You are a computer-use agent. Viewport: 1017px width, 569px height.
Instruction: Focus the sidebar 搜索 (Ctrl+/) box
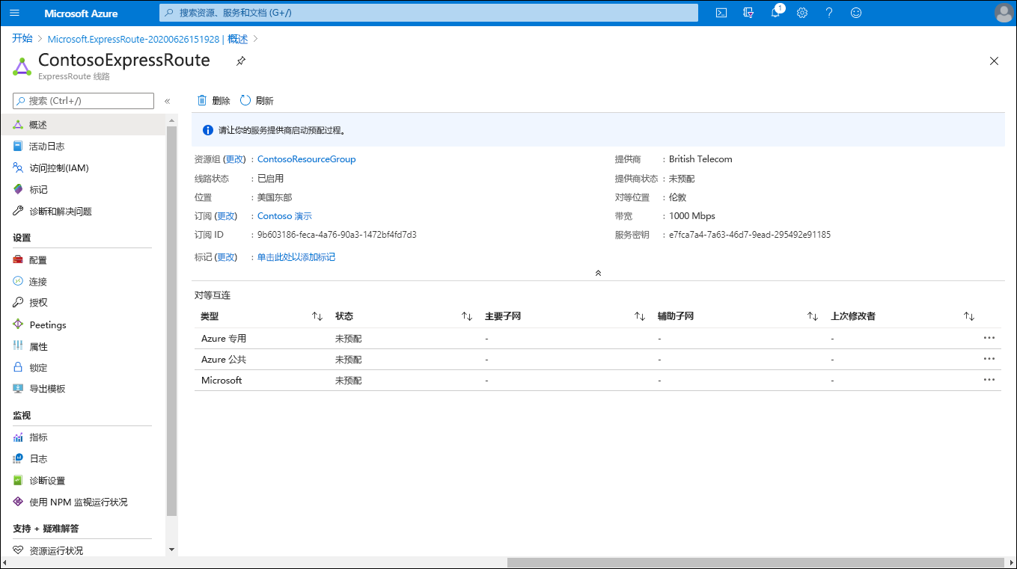(x=84, y=101)
